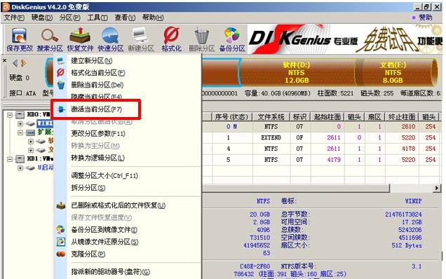Viewport: 446px width, 279px height.
Task: Click the WINXP volume label value
Action: coord(413,201)
